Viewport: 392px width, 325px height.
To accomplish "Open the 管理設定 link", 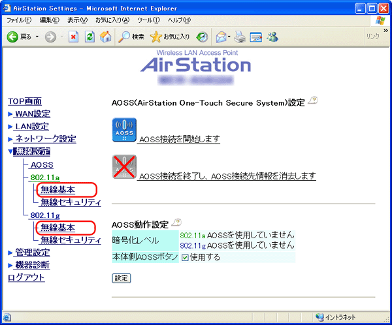I will (x=32, y=253).
